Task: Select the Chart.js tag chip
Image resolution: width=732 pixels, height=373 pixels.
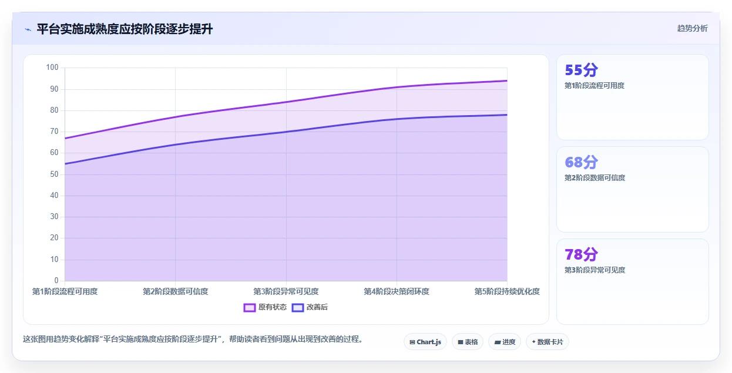Action: click(x=425, y=342)
